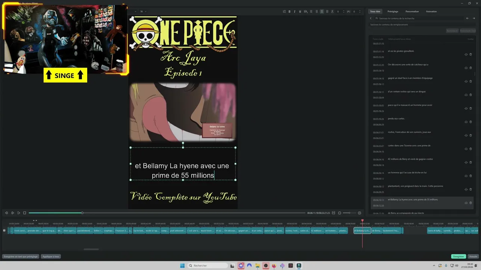481x270 pixels.
Task: Zoom in the timeline with plus icon
Action: point(359,213)
